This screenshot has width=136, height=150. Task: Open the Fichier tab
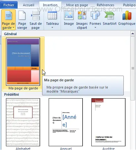tap(9, 5)
